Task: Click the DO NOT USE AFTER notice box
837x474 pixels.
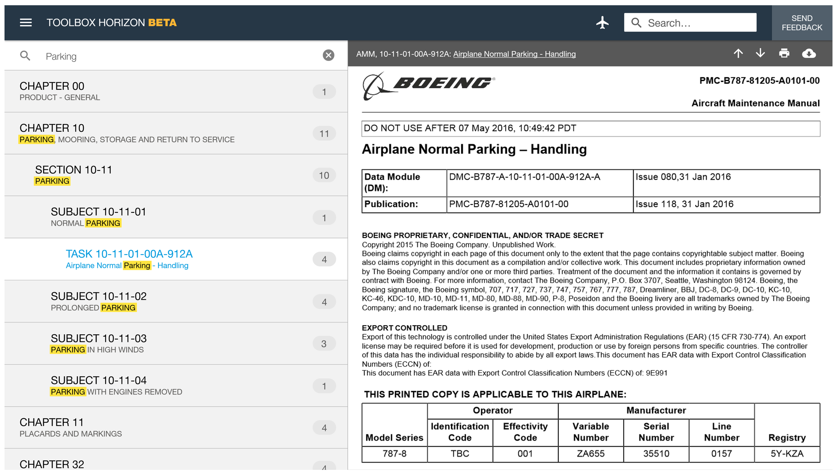Action: 590,128
